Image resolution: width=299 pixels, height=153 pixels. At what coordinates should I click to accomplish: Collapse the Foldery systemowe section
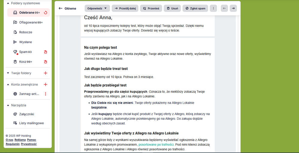point(8,3)
